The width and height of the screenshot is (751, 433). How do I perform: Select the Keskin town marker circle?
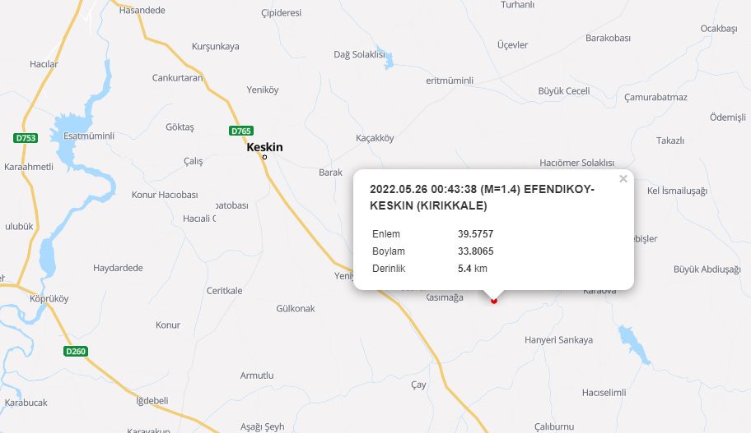coord(264,157)
